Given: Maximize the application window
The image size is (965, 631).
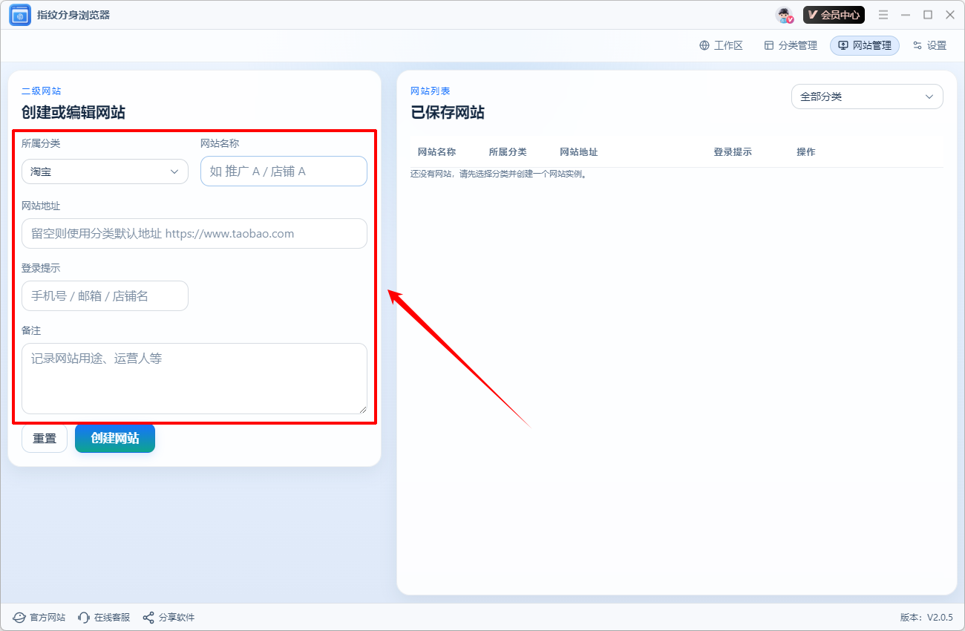Looking at the screenshot, I should pyautogui.click(x=928, y=15).
